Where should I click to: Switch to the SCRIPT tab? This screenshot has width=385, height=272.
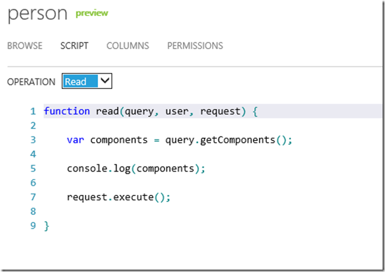pyautogui.click(x=74, y=45)
